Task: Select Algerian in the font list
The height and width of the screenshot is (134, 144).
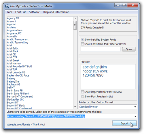Action: 12,24
